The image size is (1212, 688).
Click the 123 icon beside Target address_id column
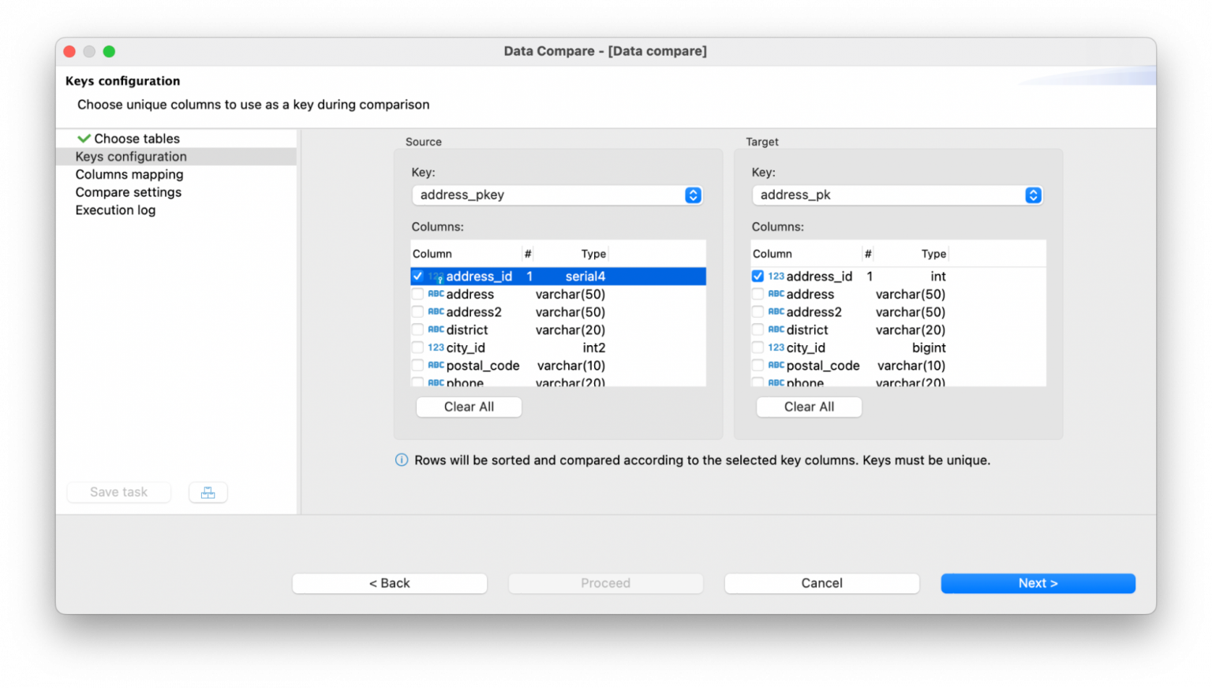(777, 277)
